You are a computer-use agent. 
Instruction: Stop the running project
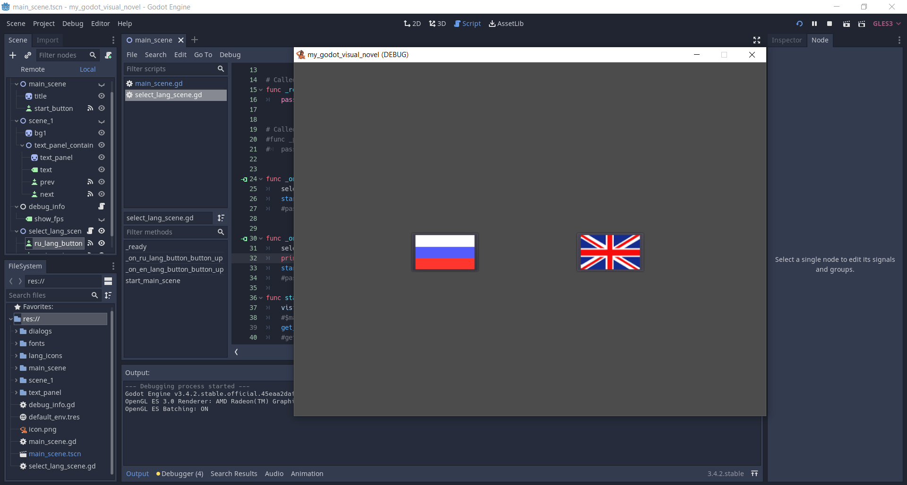[830, 24]
